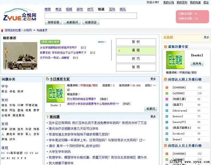This screenshot has width=211, height=165.
Task: Click inside the search text field
Action: click(91, 16)
